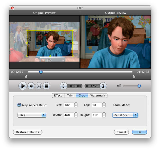Click the Output Preview video frame
Screen dimensions: 160x150
click(x=115, y=42)
